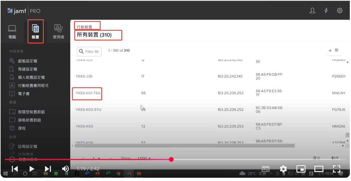Open the page number dropdown
This screenshot has width=351, height=181.
(x=96, y=158)
